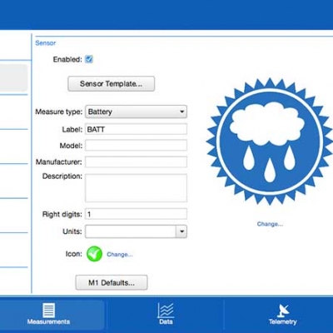
Task: Open the Measure type Battery dropdown
Action: tap(136, 112)
